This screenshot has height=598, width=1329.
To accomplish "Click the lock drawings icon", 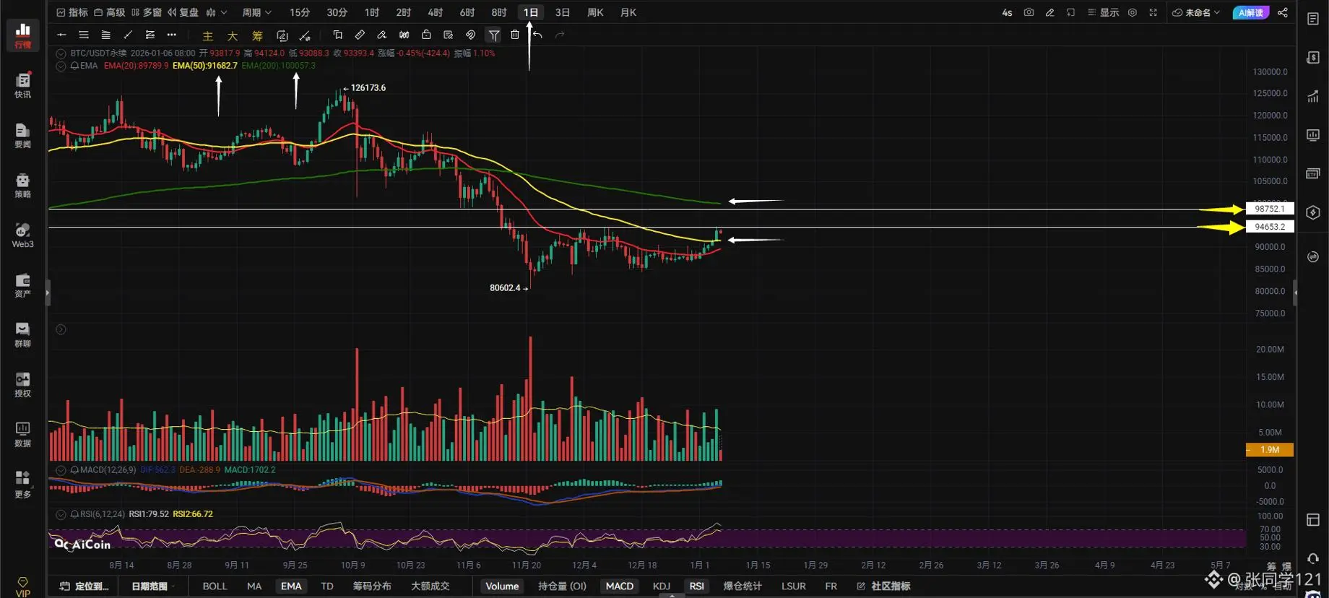I will tap(426, 35).
